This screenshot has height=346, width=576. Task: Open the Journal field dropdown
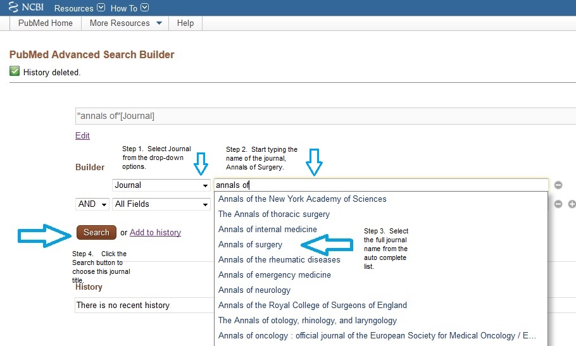coord(161,185)
